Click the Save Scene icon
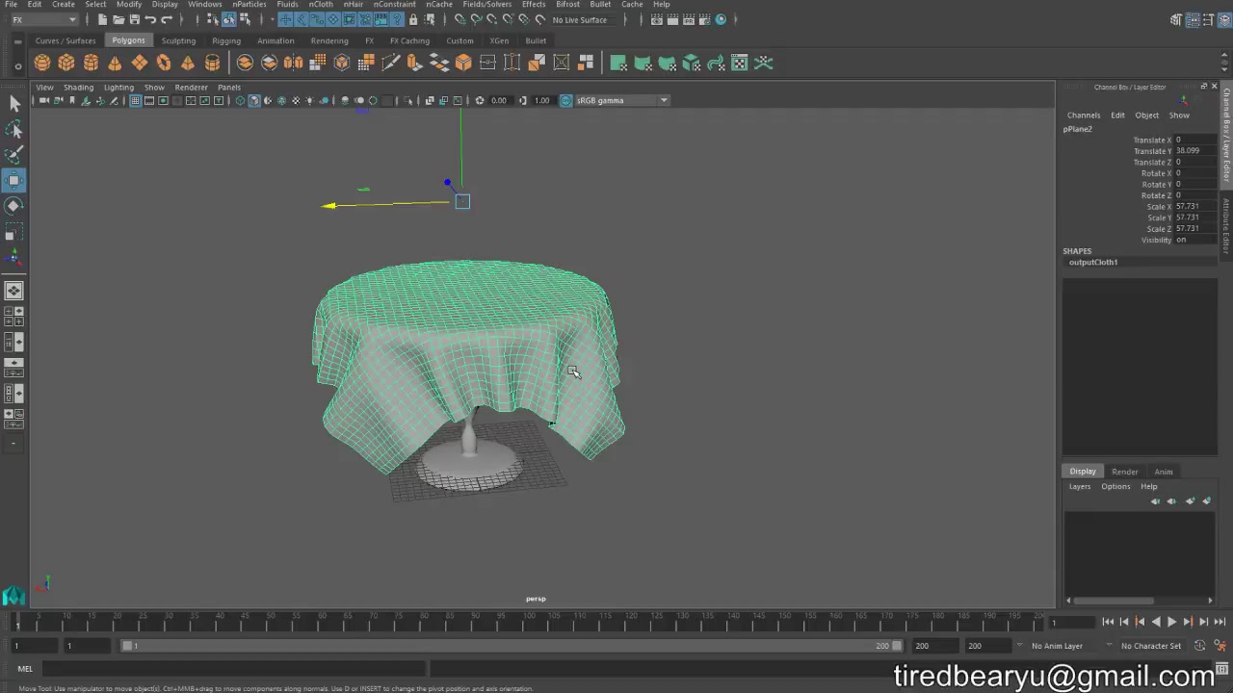1233x693 pixels. tap(134, 19)
